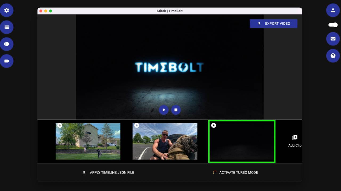Select the middle clip showing man and dog
The width and height of the screenshot is (341, 191).
coord(165,141)
